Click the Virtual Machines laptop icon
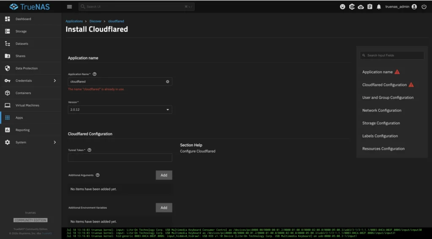The height and width of the screenshot is (239, 432). [8, 105]
